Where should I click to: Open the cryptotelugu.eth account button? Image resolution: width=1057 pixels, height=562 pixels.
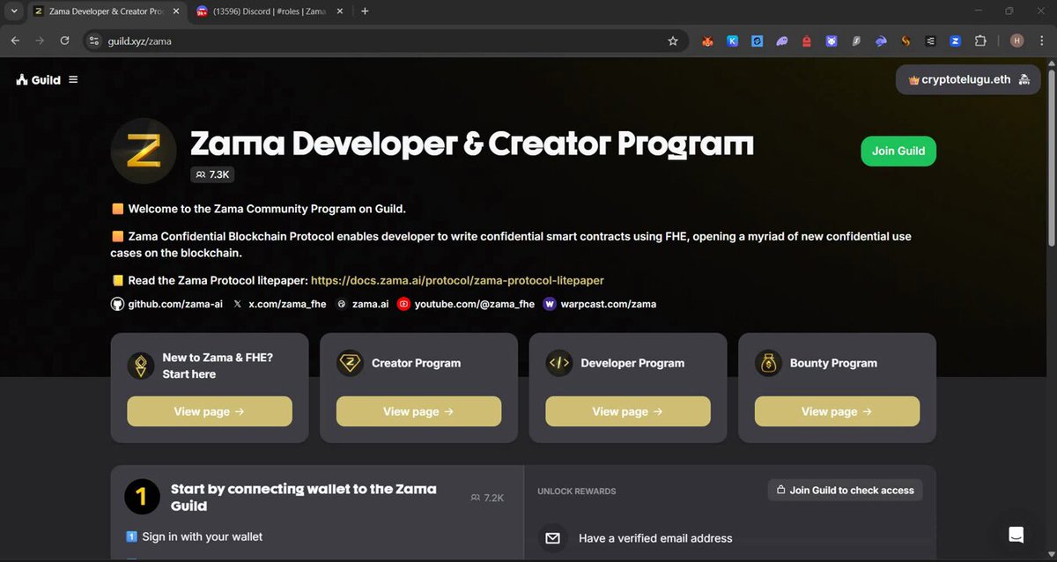click(x=968, y=79)
